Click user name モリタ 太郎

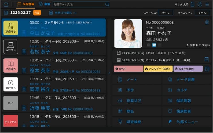coord(181,5)
